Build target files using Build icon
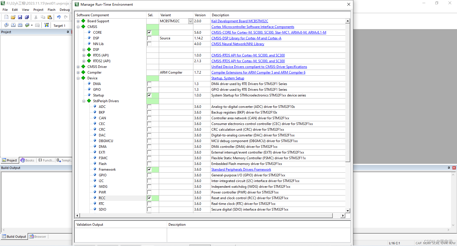 [13, 25]
